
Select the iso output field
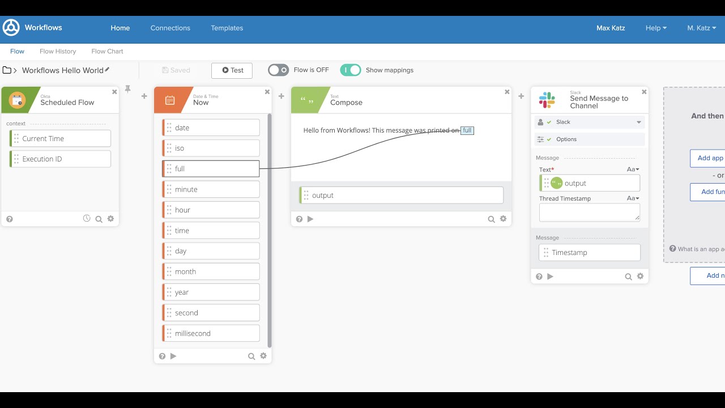(x=211, y=148)
